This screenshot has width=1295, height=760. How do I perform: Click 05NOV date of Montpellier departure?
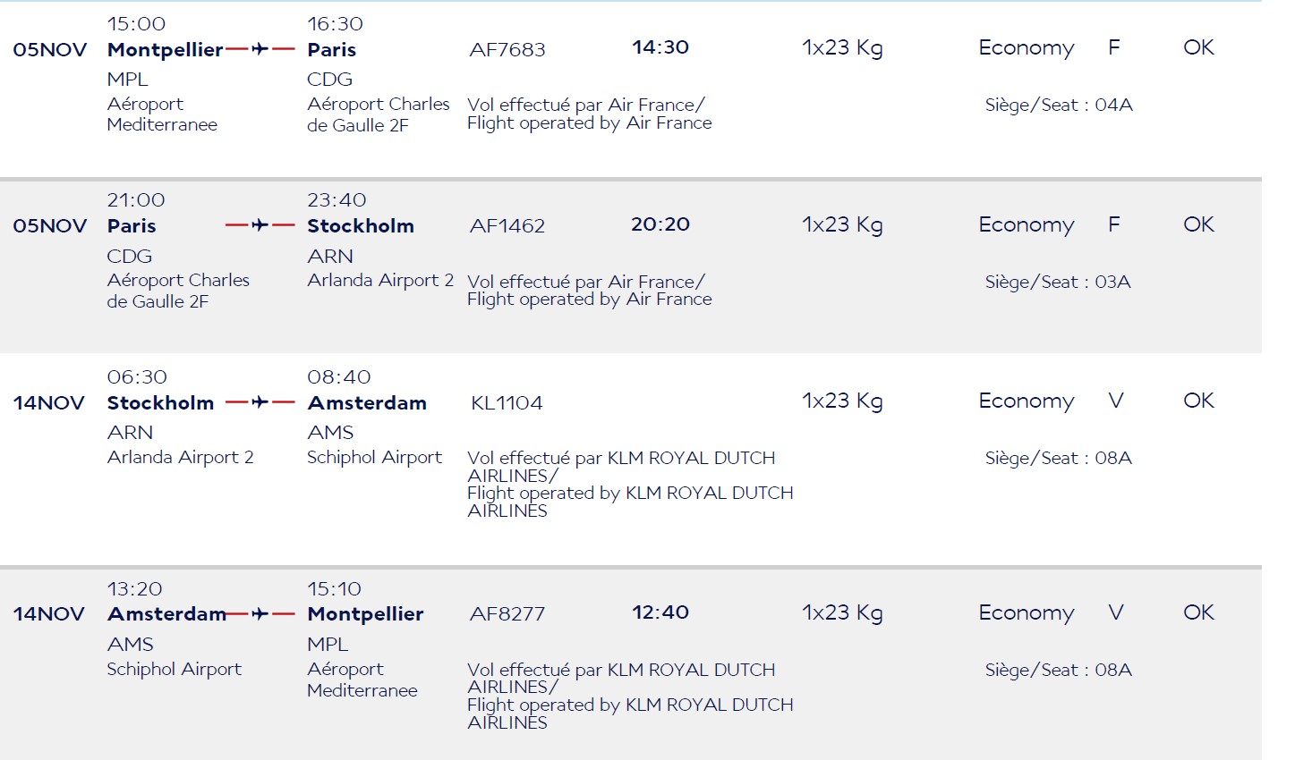tap(50, 50)
